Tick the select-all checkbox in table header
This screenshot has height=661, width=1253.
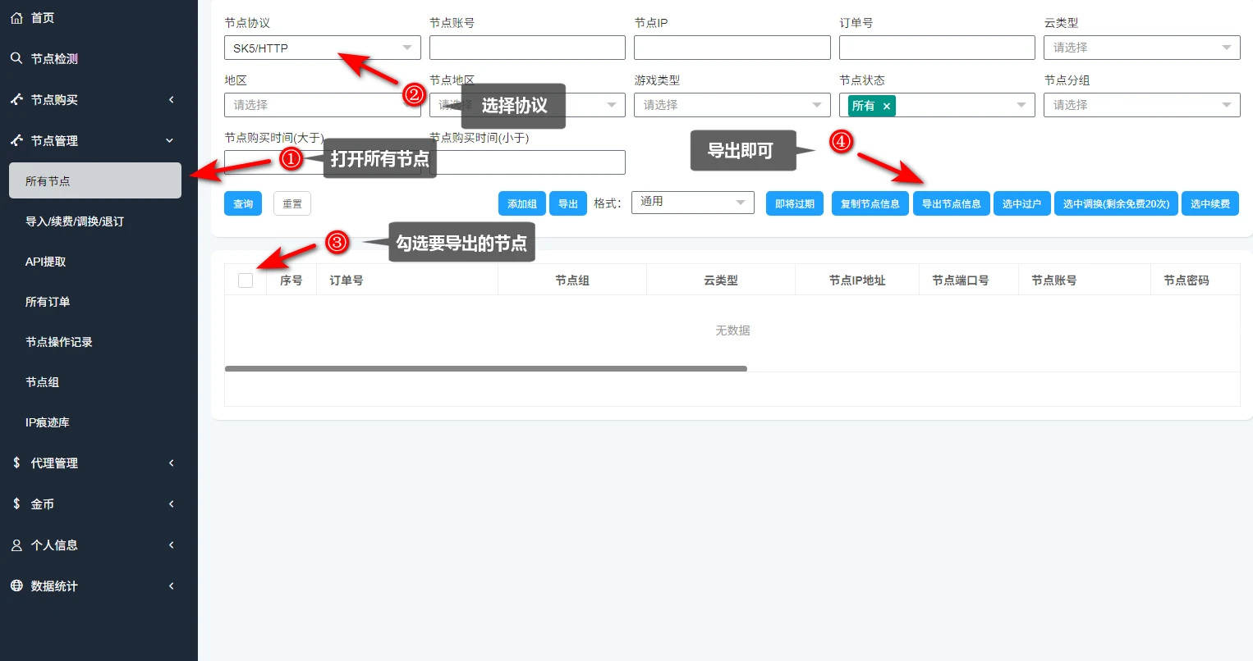(x=246, y=280)
